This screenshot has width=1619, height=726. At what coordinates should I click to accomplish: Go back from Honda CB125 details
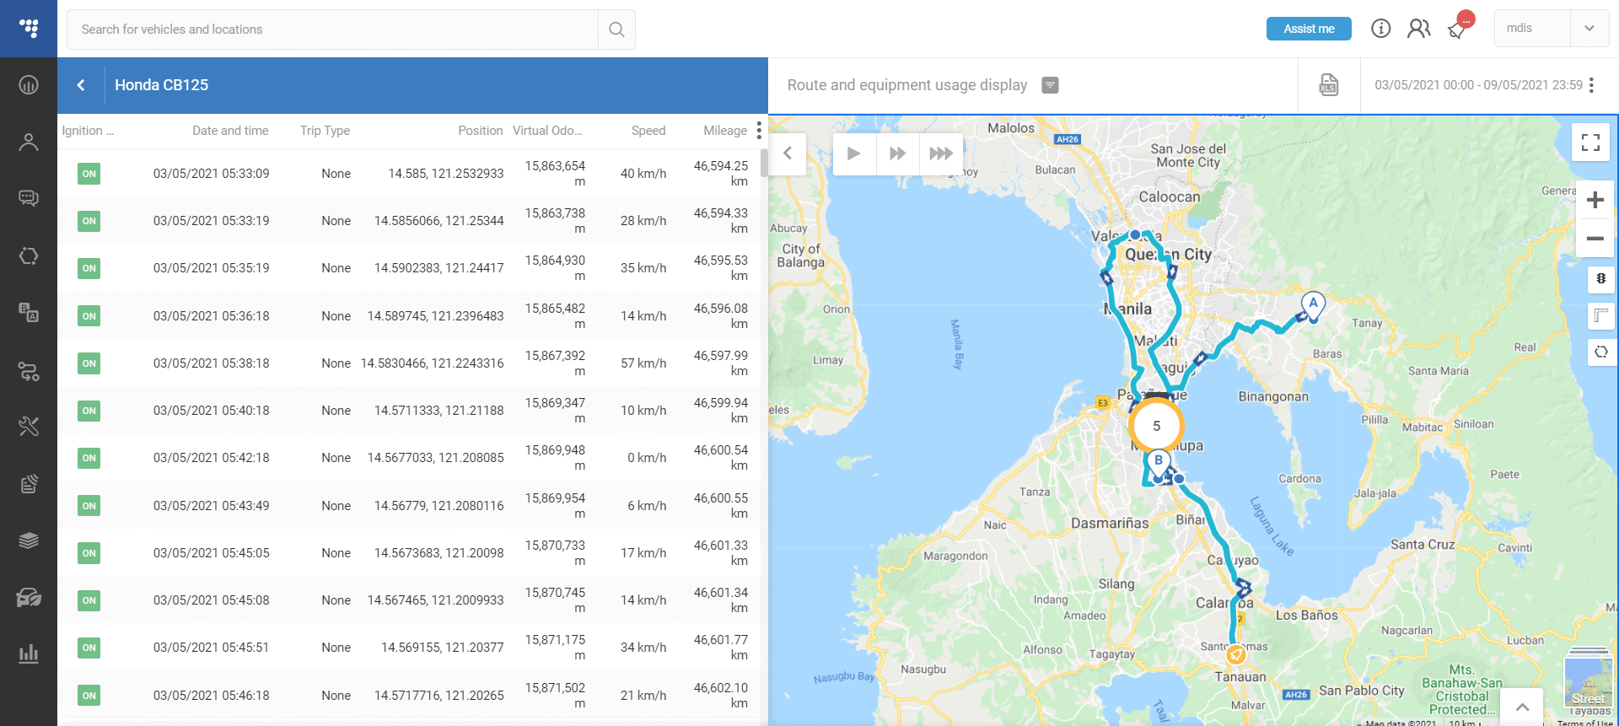coord(81,85)
